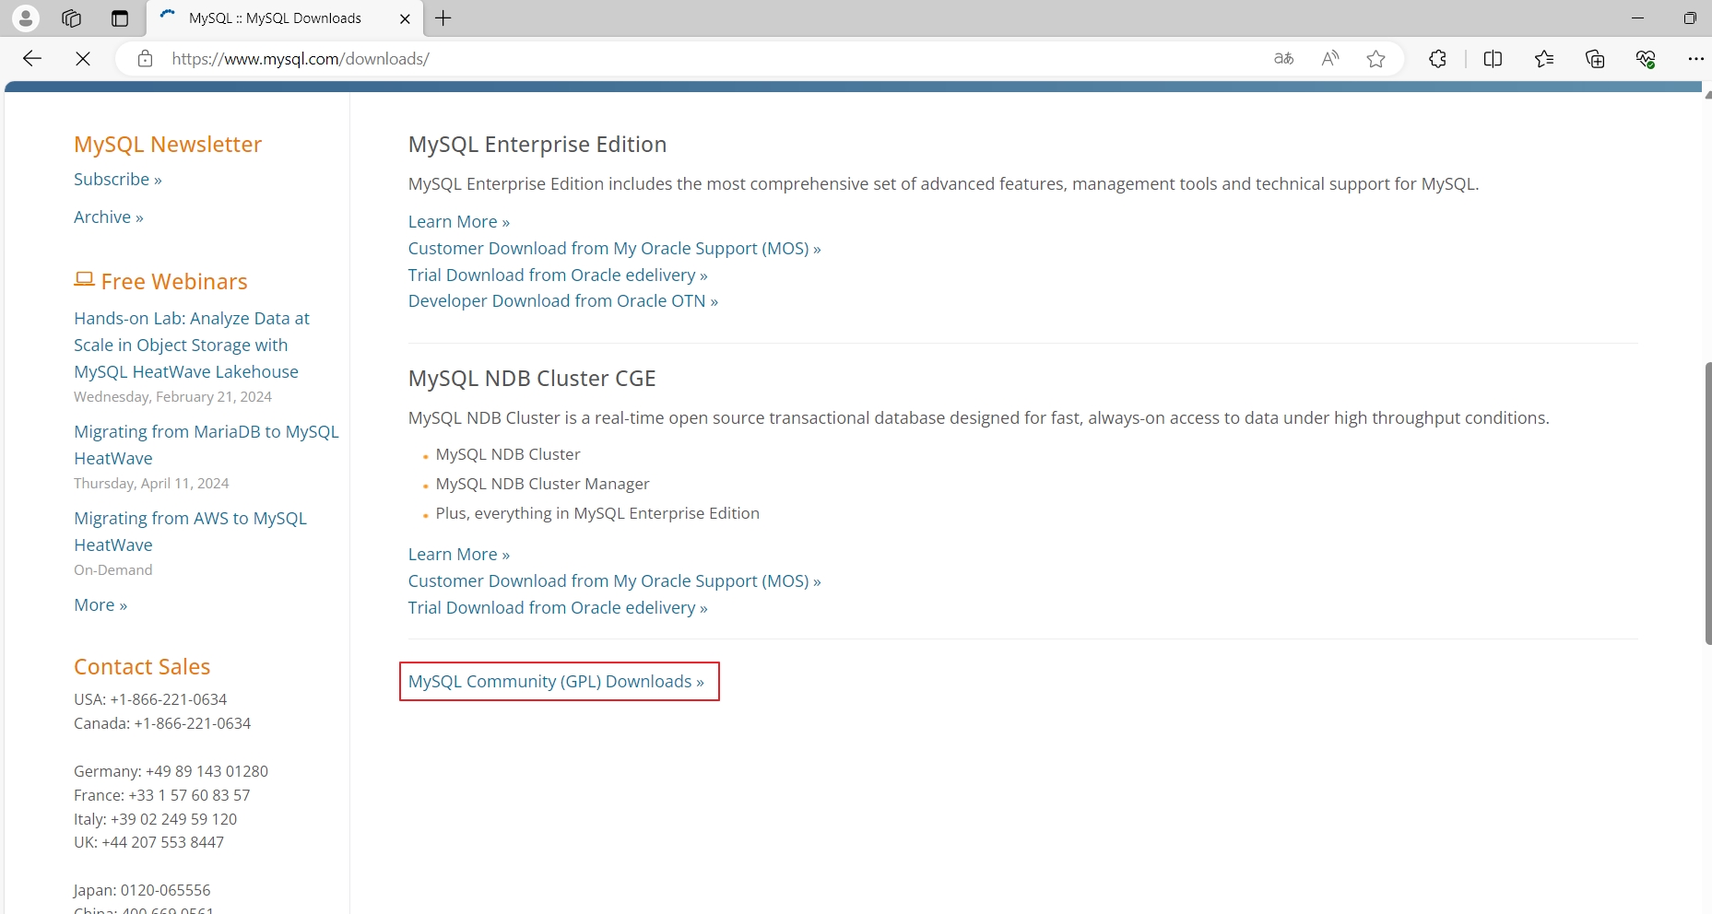This screenshot has width=1712, height=914.
Task: Open Developer Download from Oracle OTN
Action: click(563, 300)
